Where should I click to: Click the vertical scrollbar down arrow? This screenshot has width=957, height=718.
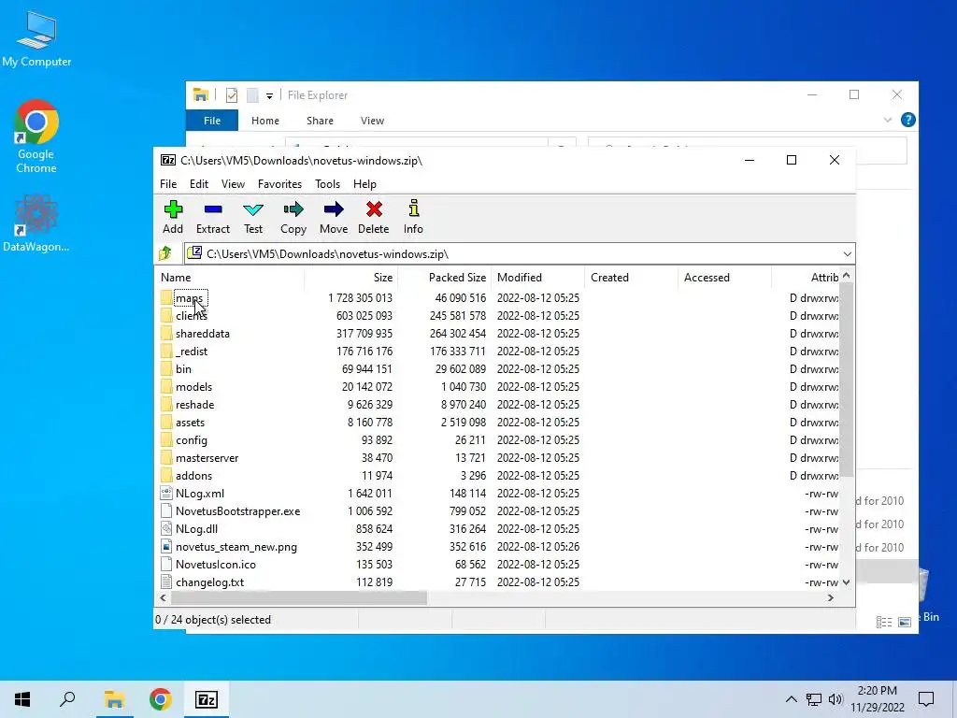click(847, 582)
